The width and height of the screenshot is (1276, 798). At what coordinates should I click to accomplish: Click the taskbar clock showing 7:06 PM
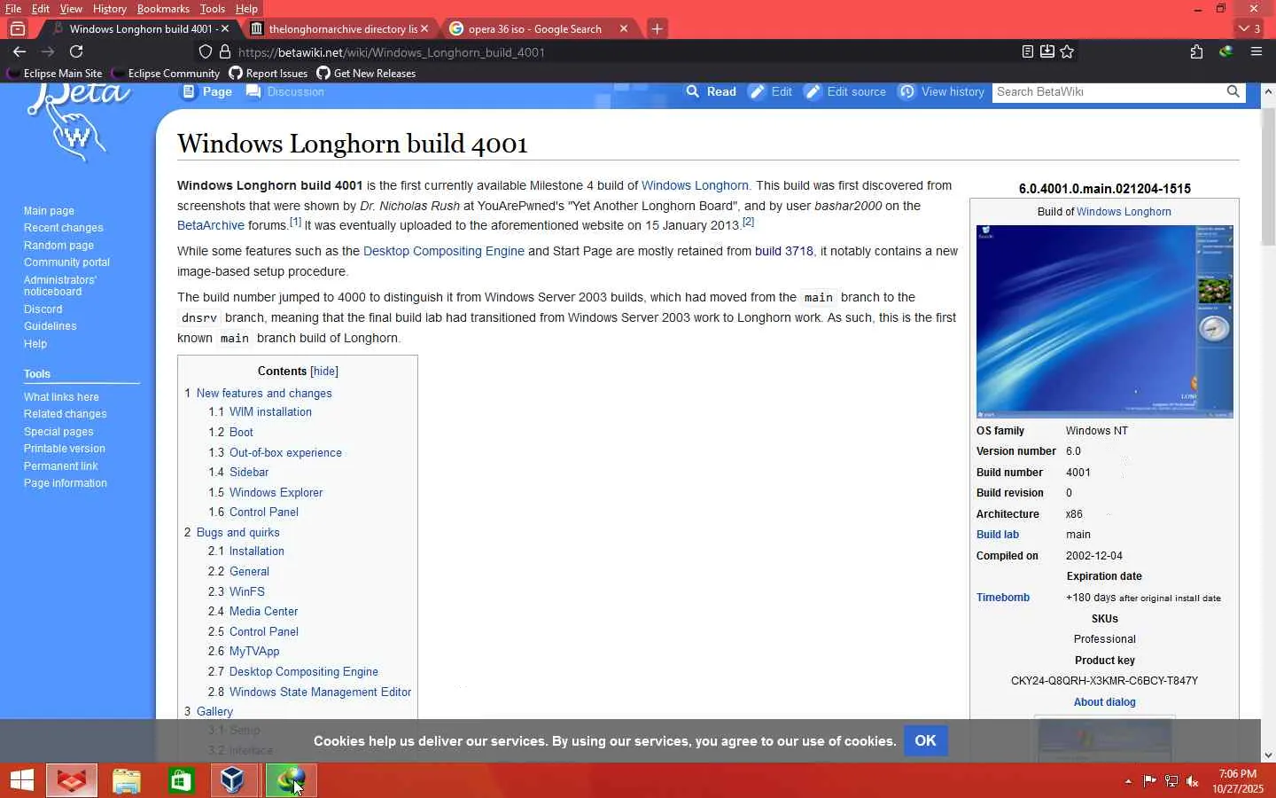tap(1238, 781)
